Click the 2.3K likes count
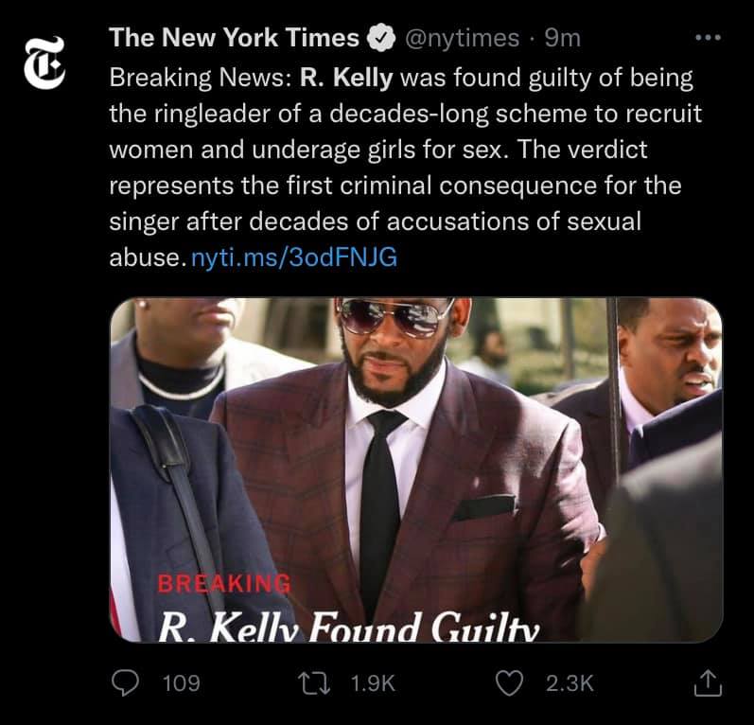The width and height of the screenshot is (754, 725). click(x=570, y=682)
